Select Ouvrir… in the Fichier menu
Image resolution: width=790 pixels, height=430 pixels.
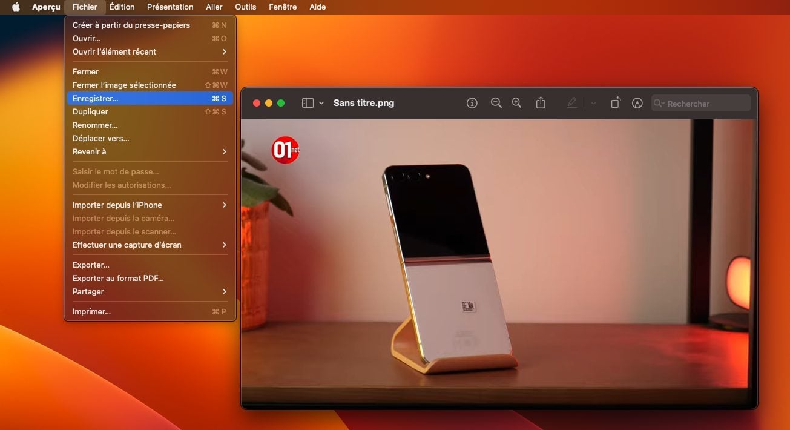click(150, 38)
